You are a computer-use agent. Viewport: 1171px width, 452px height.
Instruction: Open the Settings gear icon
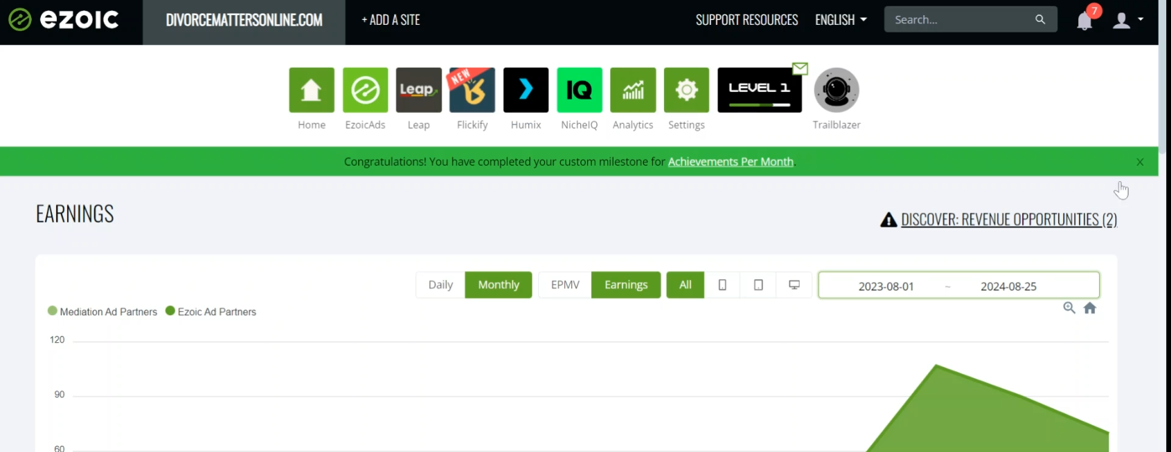(686, 90)
